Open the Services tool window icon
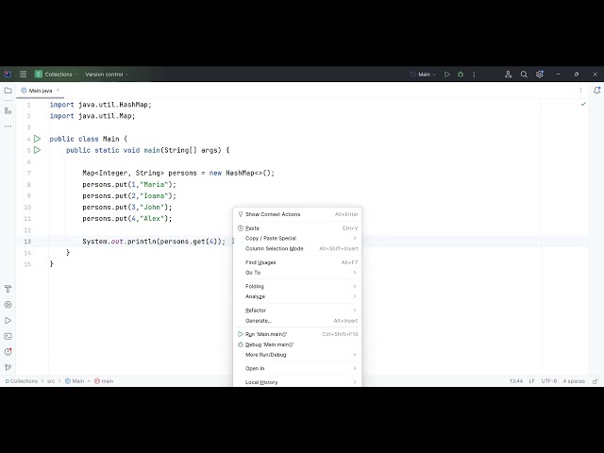Screen dimensions: 604x453 click(8, 305)
